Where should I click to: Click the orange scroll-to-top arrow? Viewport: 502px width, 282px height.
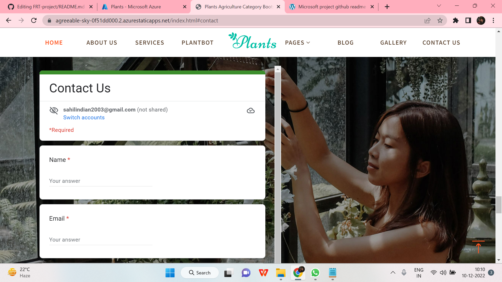[478, 247]
